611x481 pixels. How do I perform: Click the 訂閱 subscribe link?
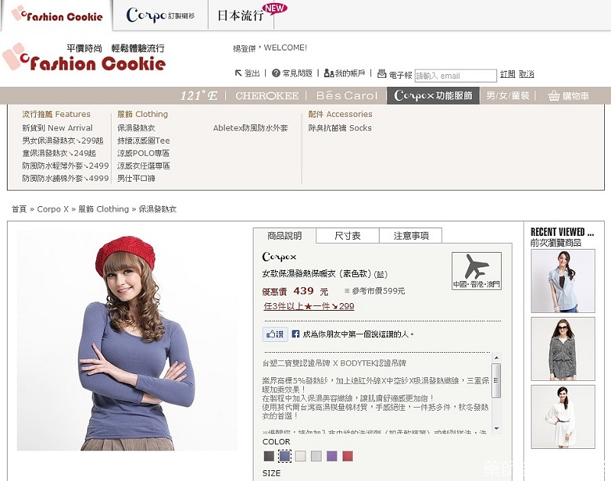click(507, 74)
